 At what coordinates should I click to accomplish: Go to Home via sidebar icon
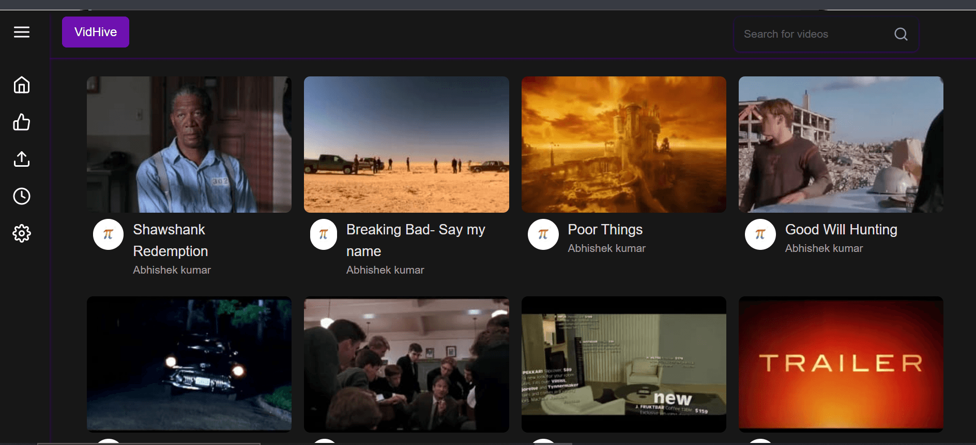point(22,85)
